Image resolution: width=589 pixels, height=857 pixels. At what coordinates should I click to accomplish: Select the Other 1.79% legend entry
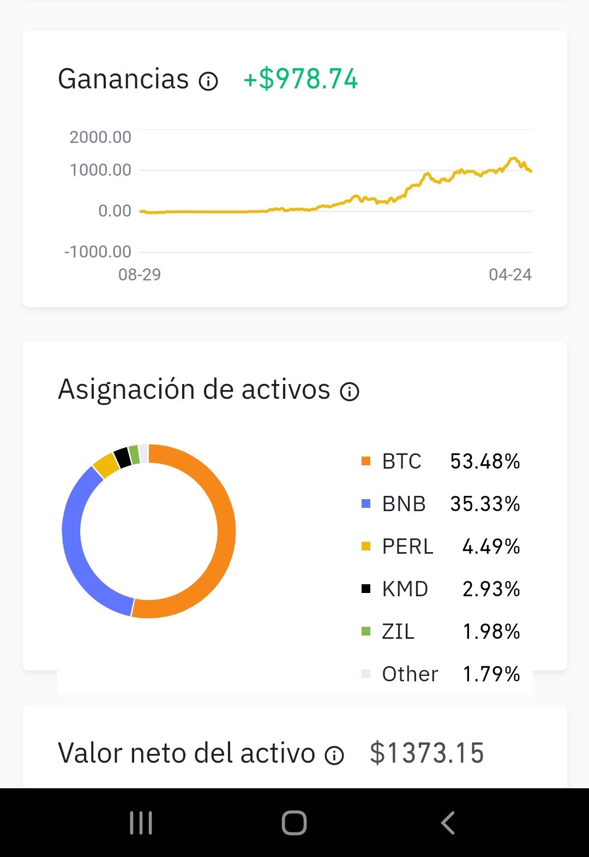click(x=441, y=674)
